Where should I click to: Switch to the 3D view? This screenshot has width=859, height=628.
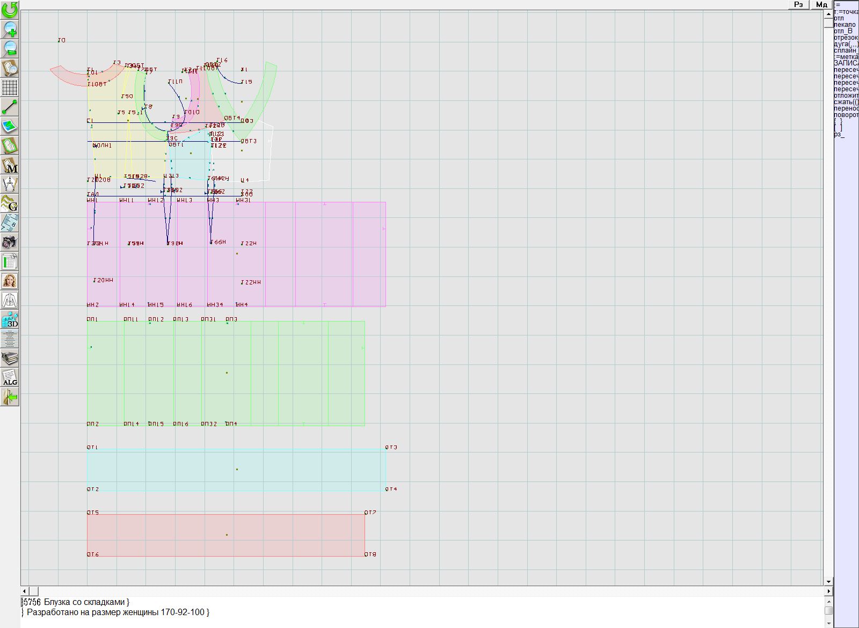[10, 320]
